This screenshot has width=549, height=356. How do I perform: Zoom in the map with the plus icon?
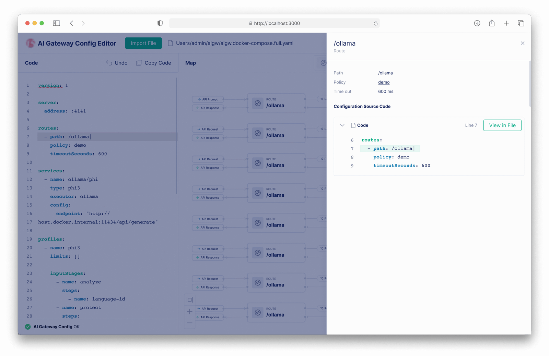[x=189, y=311]
